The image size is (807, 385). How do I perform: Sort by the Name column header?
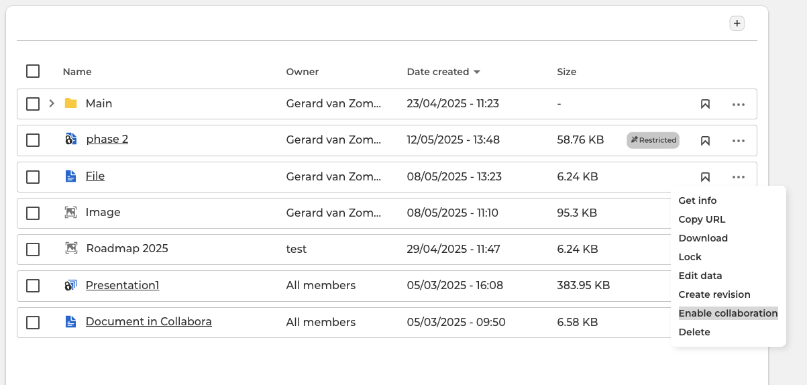point(77,72)
